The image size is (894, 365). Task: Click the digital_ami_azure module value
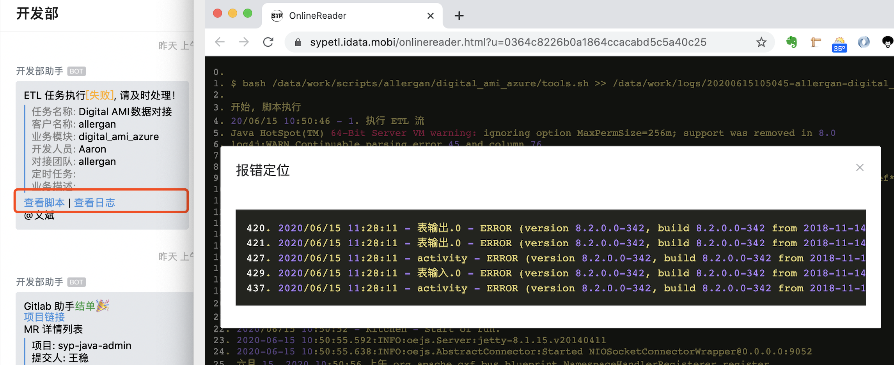pos(119,137)
